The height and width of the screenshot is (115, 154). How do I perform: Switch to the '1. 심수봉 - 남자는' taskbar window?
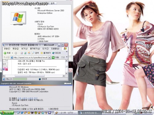pyautogui.click(x=66, y=113)
